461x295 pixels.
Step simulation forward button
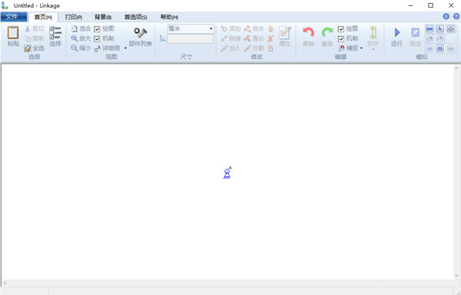450,48
